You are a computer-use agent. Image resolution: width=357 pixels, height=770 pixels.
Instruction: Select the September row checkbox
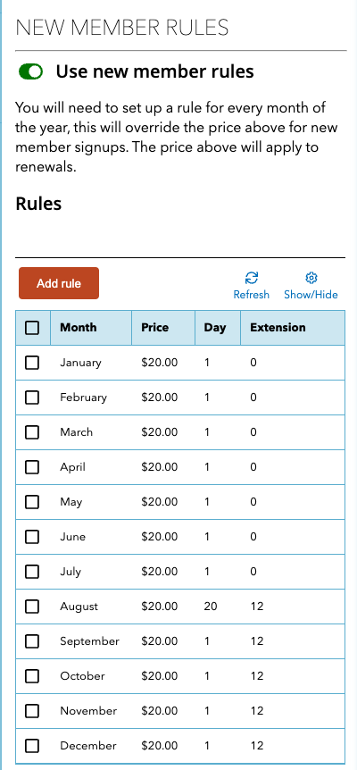(32, 641)
